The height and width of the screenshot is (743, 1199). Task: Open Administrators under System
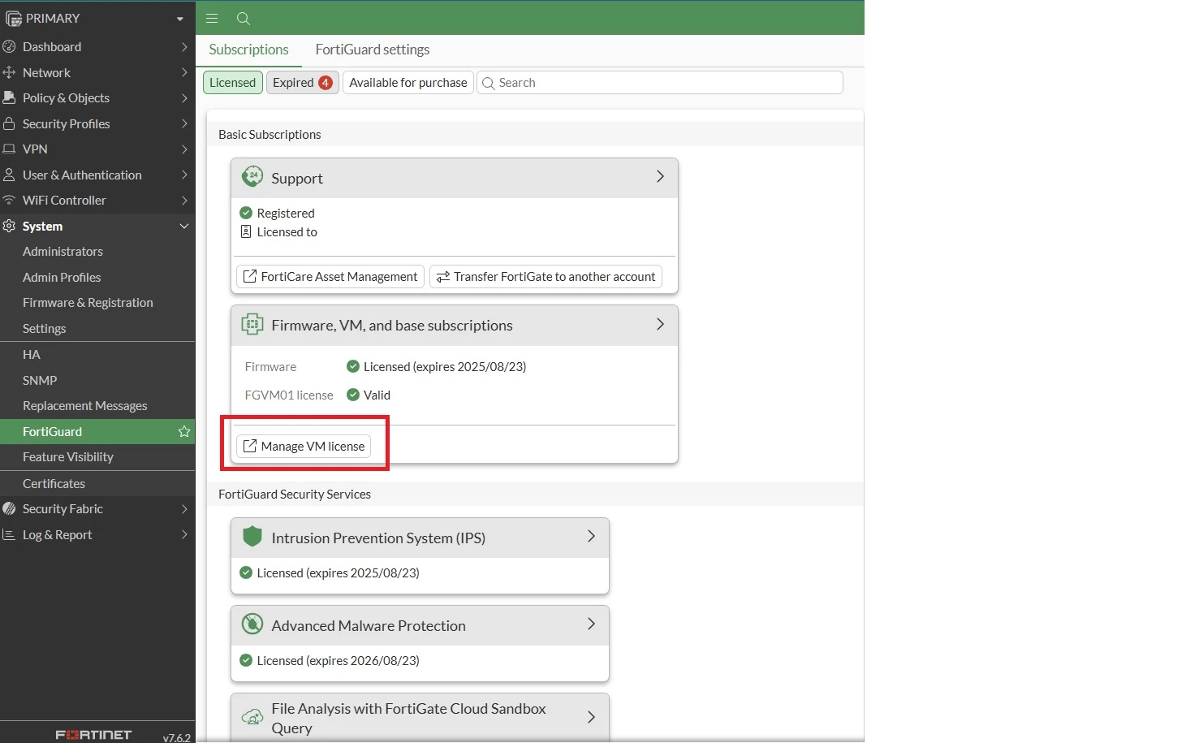point(63,251)
